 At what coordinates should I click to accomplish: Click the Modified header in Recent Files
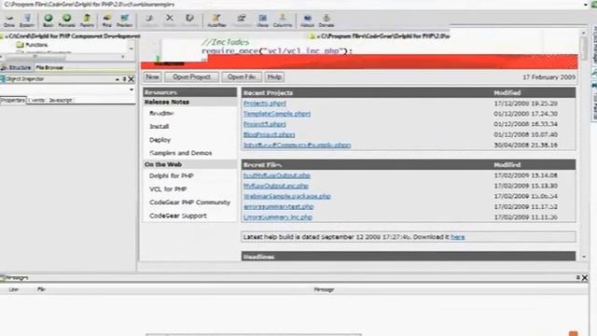(x=507, y=165)
